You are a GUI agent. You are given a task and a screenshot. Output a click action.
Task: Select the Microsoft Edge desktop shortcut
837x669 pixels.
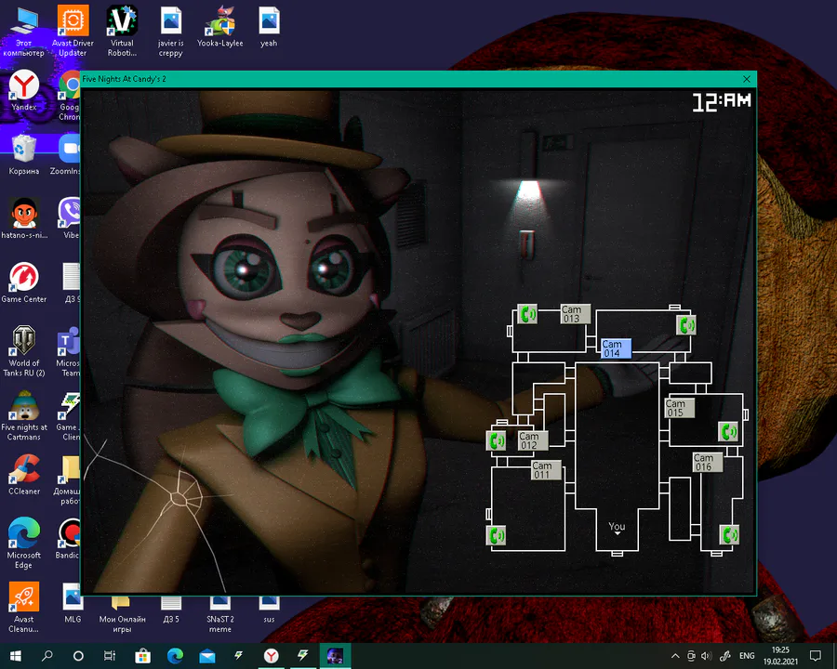tap(23, 543)
